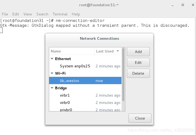Click the Add connection button
The width and height of the screenshot is (196, 135).
[x=138, y=52]
